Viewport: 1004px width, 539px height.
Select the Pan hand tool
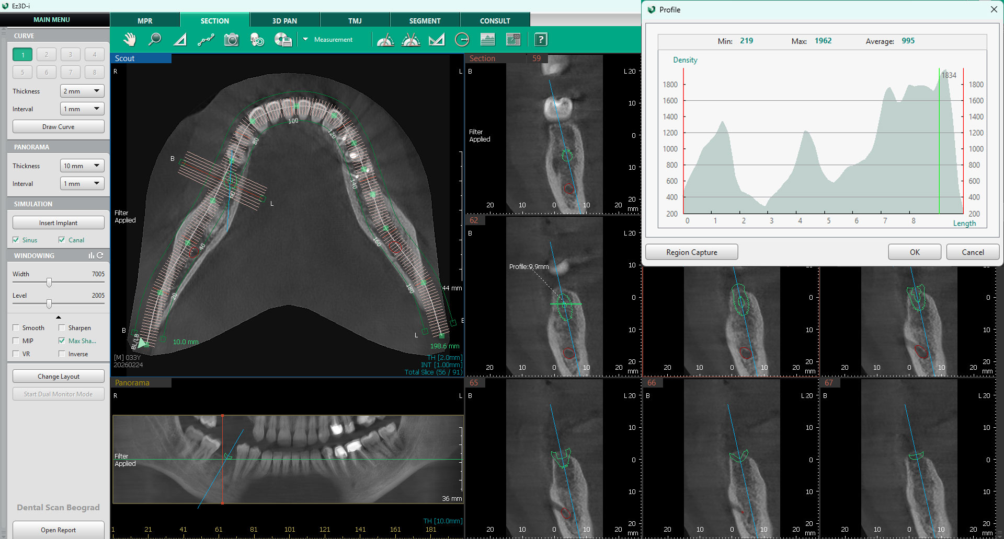(x=129, y=40)
